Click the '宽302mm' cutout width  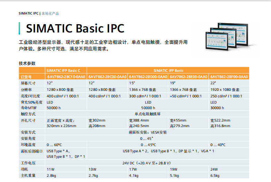[97, 121]
